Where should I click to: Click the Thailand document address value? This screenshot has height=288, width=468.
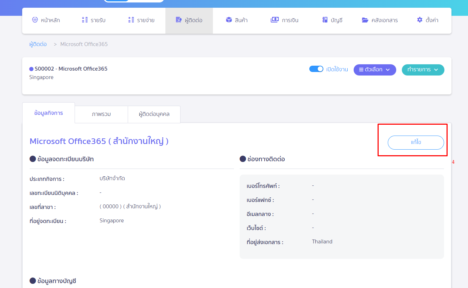coord(322,242)
